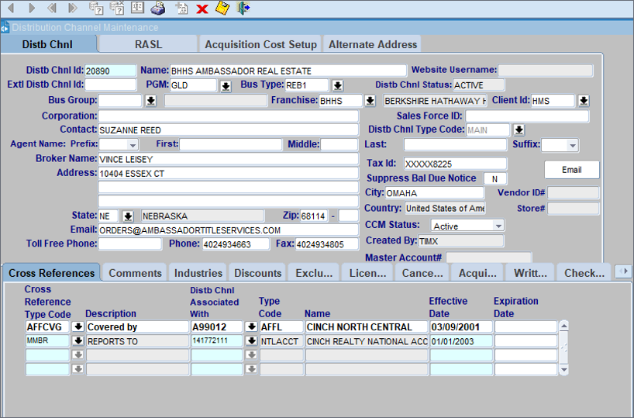Click the Zip field 68114

coord(314,216)
